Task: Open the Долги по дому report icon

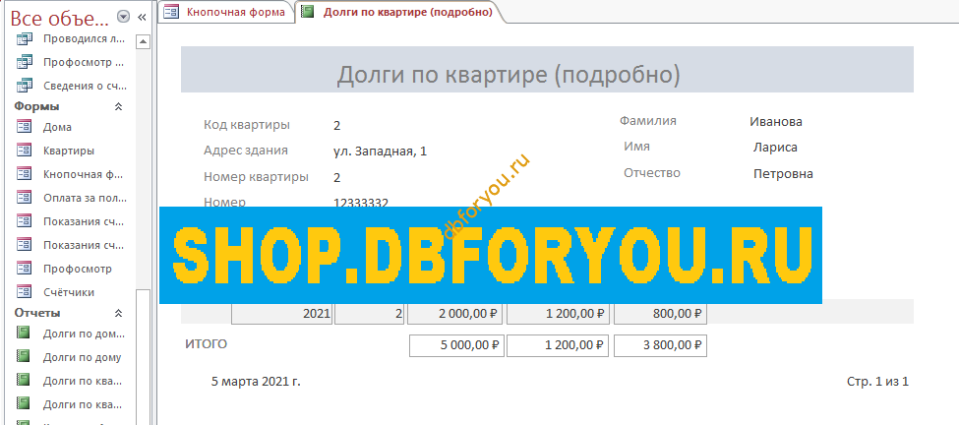Action: tap(24, 357)
